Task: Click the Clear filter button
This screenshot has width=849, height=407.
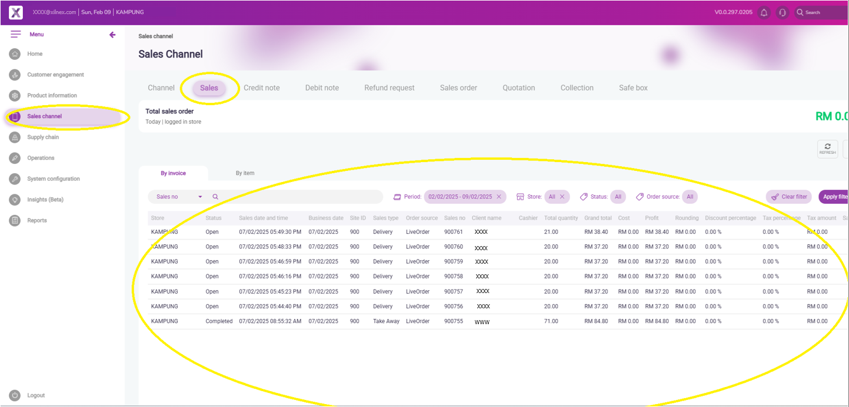Action: 788,197
